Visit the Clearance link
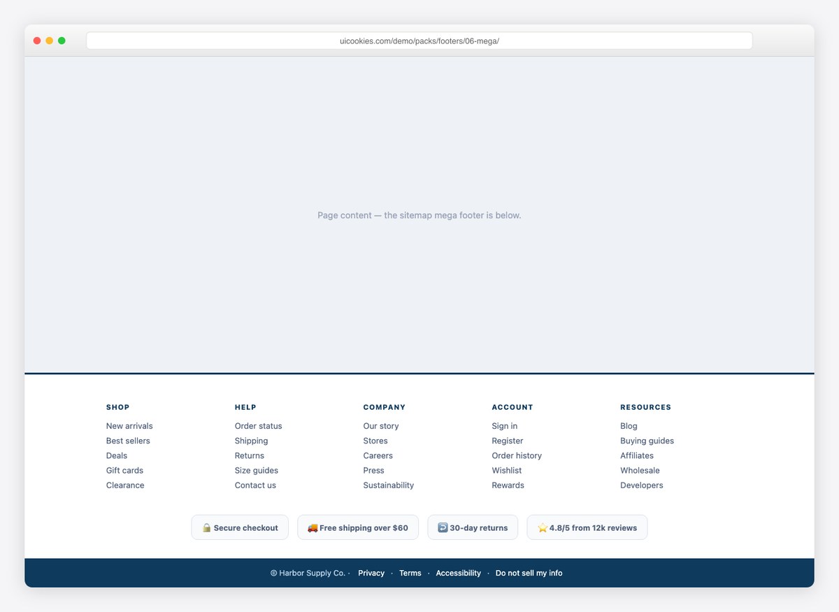The height and width of the screenshot is (612, 839). (125, 485)
